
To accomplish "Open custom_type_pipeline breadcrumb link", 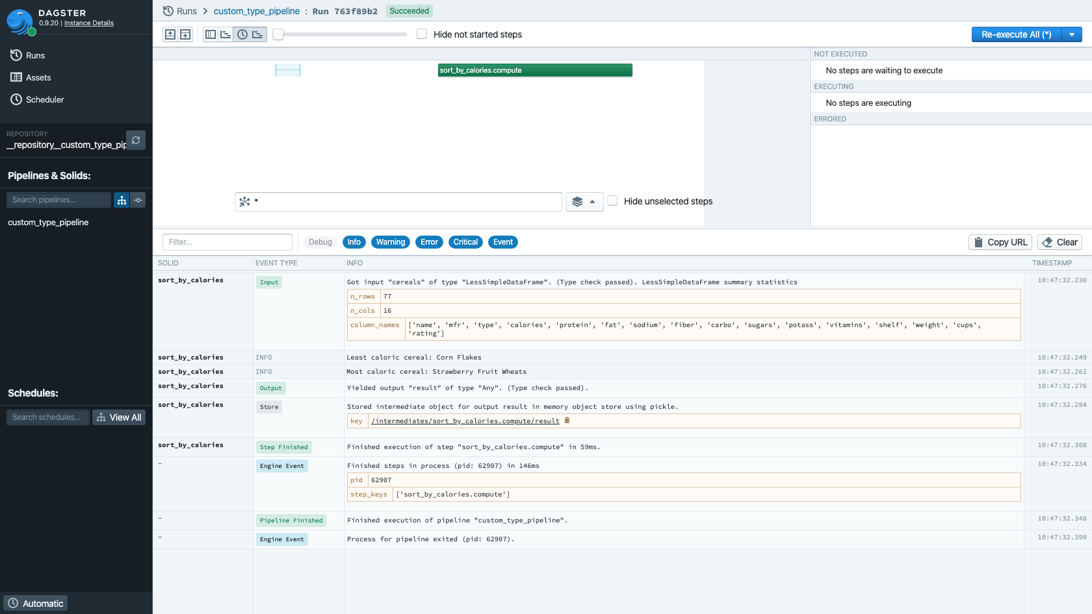I will point(257,11).
